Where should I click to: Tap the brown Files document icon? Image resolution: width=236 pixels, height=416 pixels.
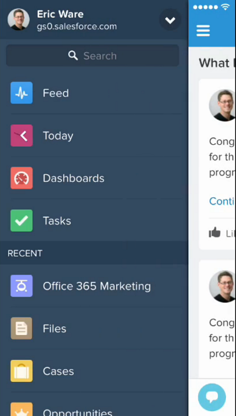coord(21,329)
